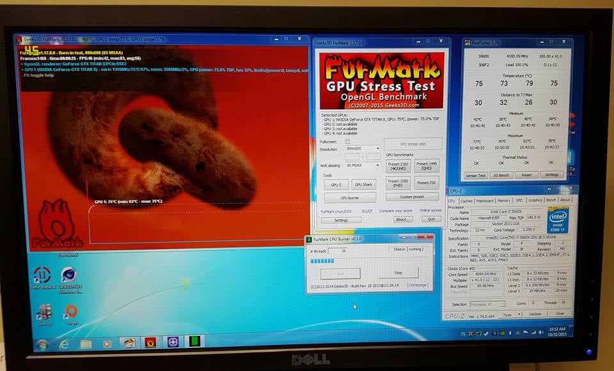Click the green CPU Burner taskbar icon
Viewport: 614px width, 371px height.
point(194,342)
